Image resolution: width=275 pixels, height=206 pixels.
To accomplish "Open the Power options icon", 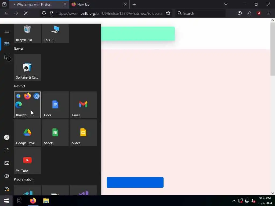I will point(7,189).
